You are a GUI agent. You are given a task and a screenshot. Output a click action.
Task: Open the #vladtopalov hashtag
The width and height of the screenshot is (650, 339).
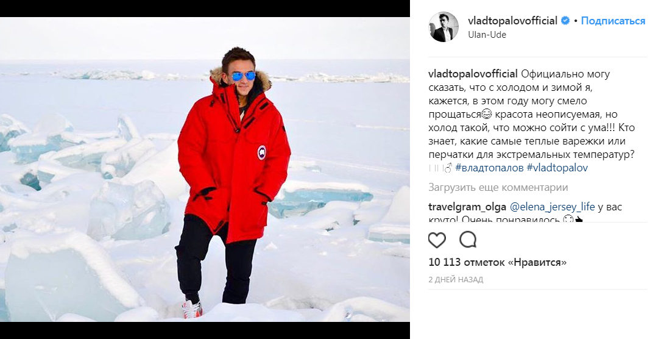coord(557,168)
